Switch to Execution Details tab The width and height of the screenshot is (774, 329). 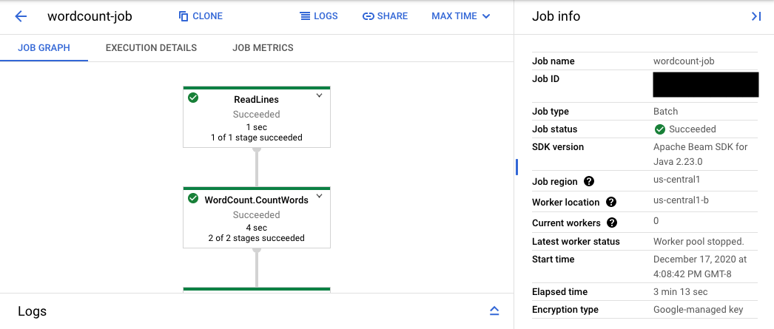pyautogui.click(x=151, y=48)
